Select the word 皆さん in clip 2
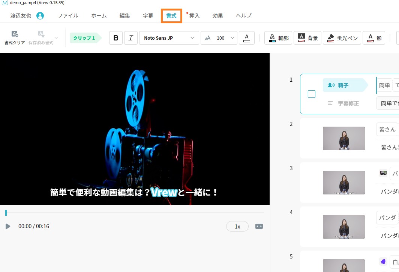Viewport: 399px width, 272px height. tap(387, 129)
